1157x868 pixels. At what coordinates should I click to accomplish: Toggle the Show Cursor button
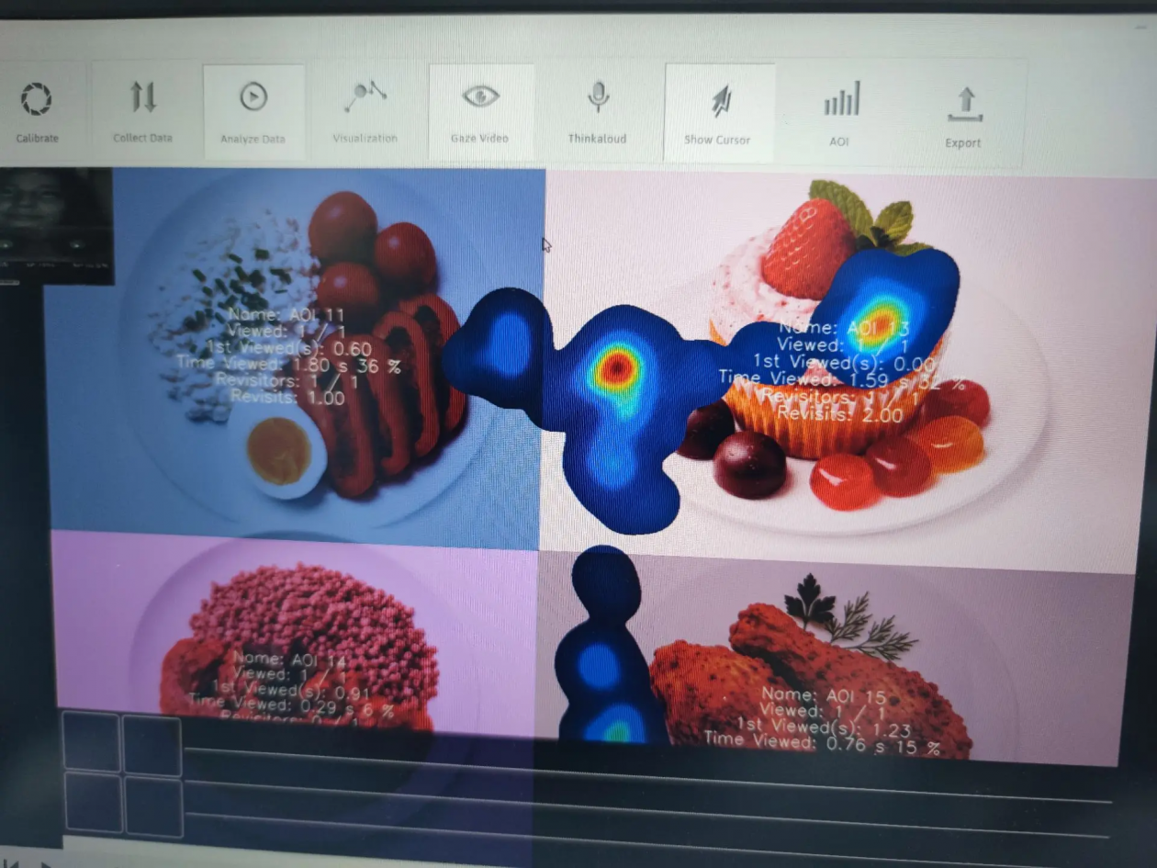[718, 112]
